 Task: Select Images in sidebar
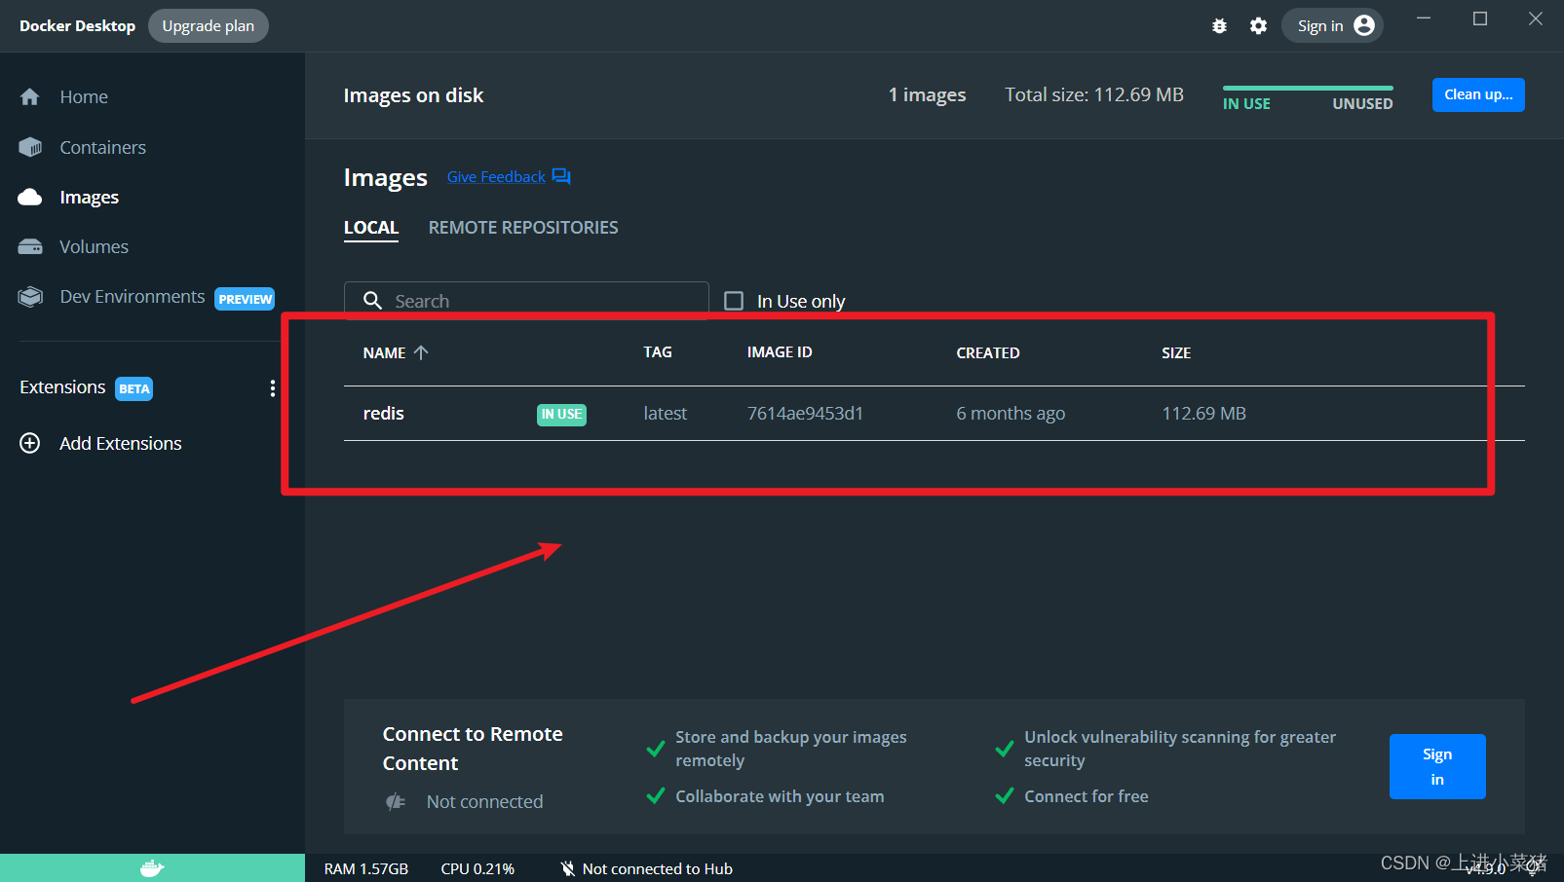(90, 198)
